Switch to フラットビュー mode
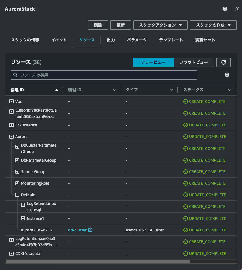The width and height of the screenshot is (242, 270). point(194,62)
